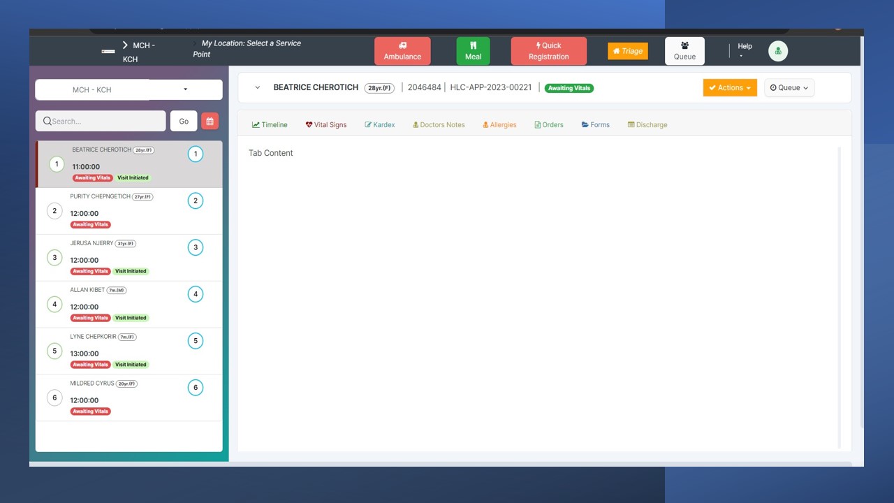Click appointment number HLC-APP-2023-00221
This screenshot has width=894, height=503.
click(x=491, y=87)
